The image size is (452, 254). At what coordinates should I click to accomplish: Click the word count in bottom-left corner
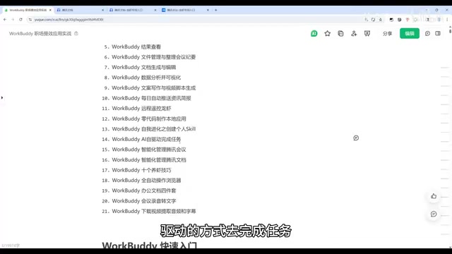coord(11,246)
